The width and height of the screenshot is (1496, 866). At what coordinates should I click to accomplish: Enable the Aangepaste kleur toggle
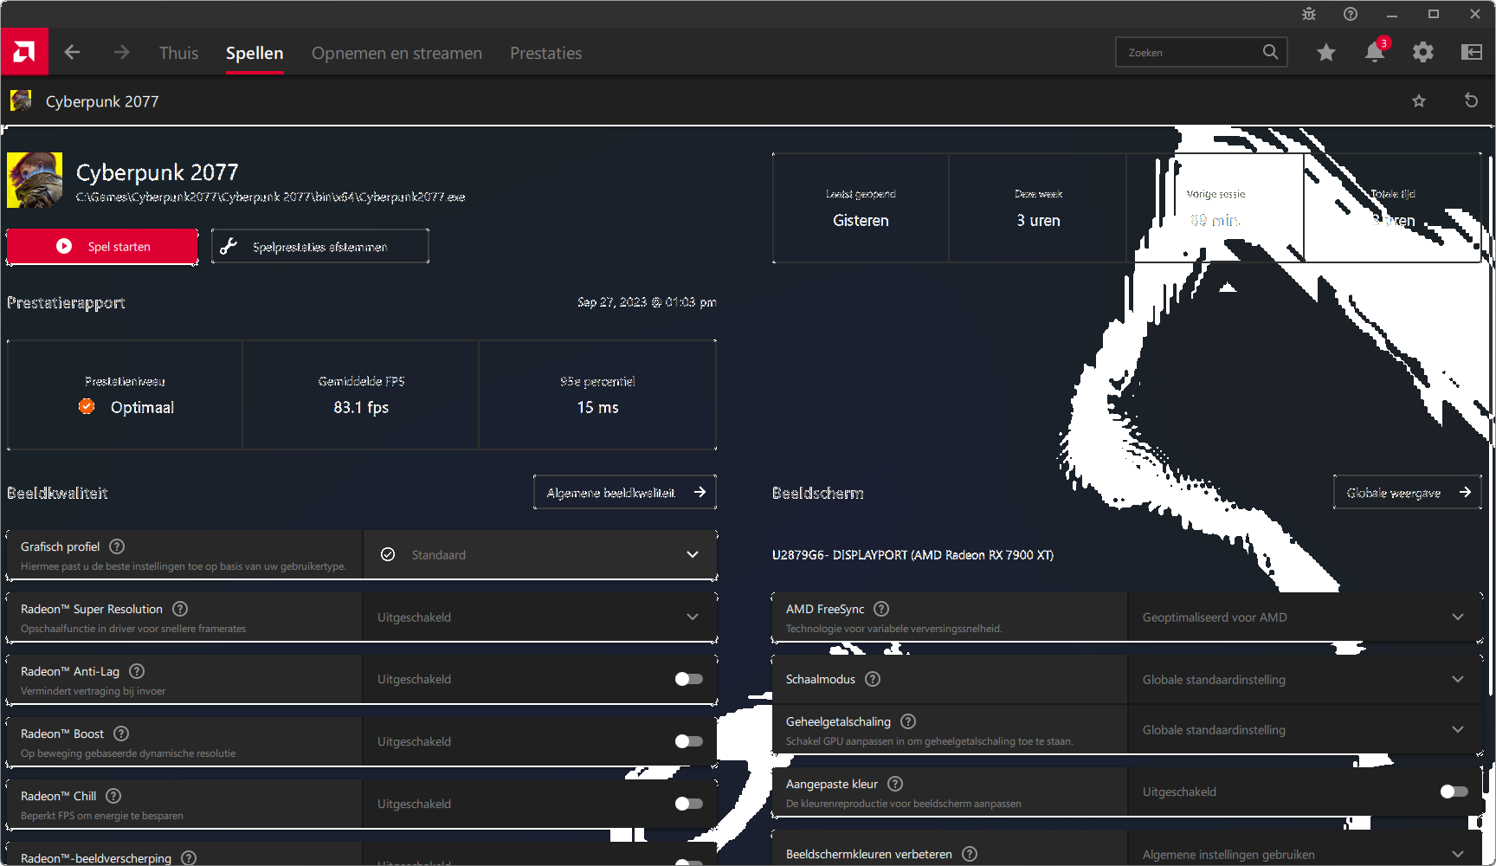click(x=1454, y=792)
